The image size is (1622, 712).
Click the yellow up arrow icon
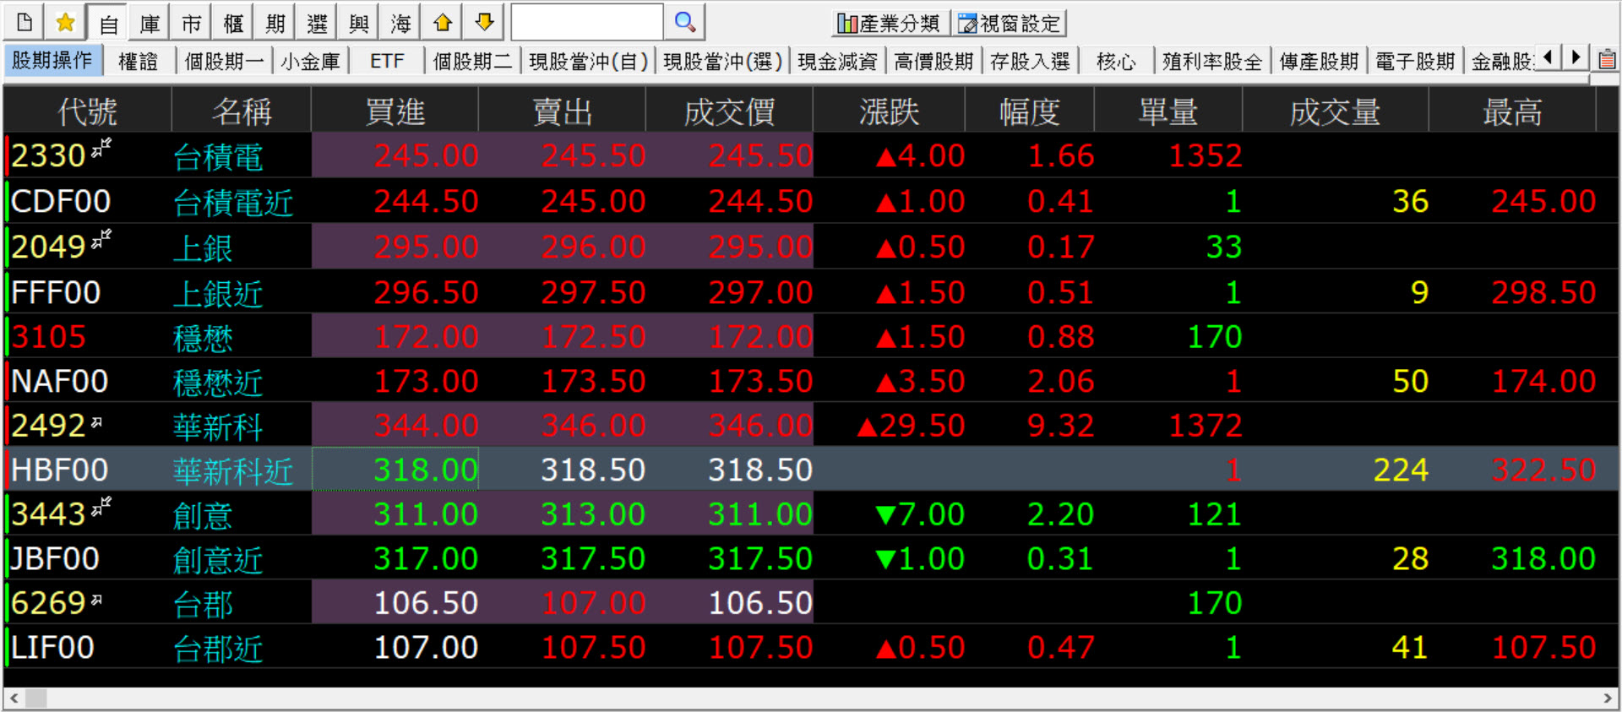click(443, 23)
